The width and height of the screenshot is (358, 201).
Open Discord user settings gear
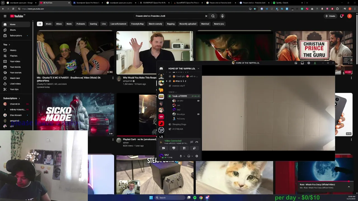pyautogui.click(x=197, y=156)
